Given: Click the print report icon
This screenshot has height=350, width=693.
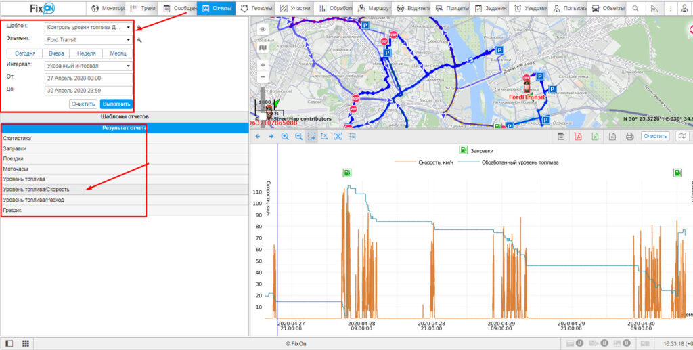Looking at the screenshot, I should (629, 136).
